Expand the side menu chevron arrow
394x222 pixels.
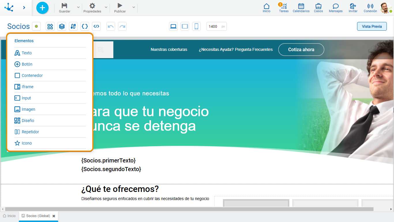click(24, 8)
